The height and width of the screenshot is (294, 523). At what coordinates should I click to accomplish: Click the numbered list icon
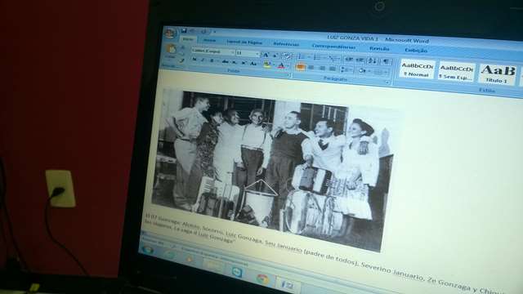pyautogui.click(x=317, y=58)
